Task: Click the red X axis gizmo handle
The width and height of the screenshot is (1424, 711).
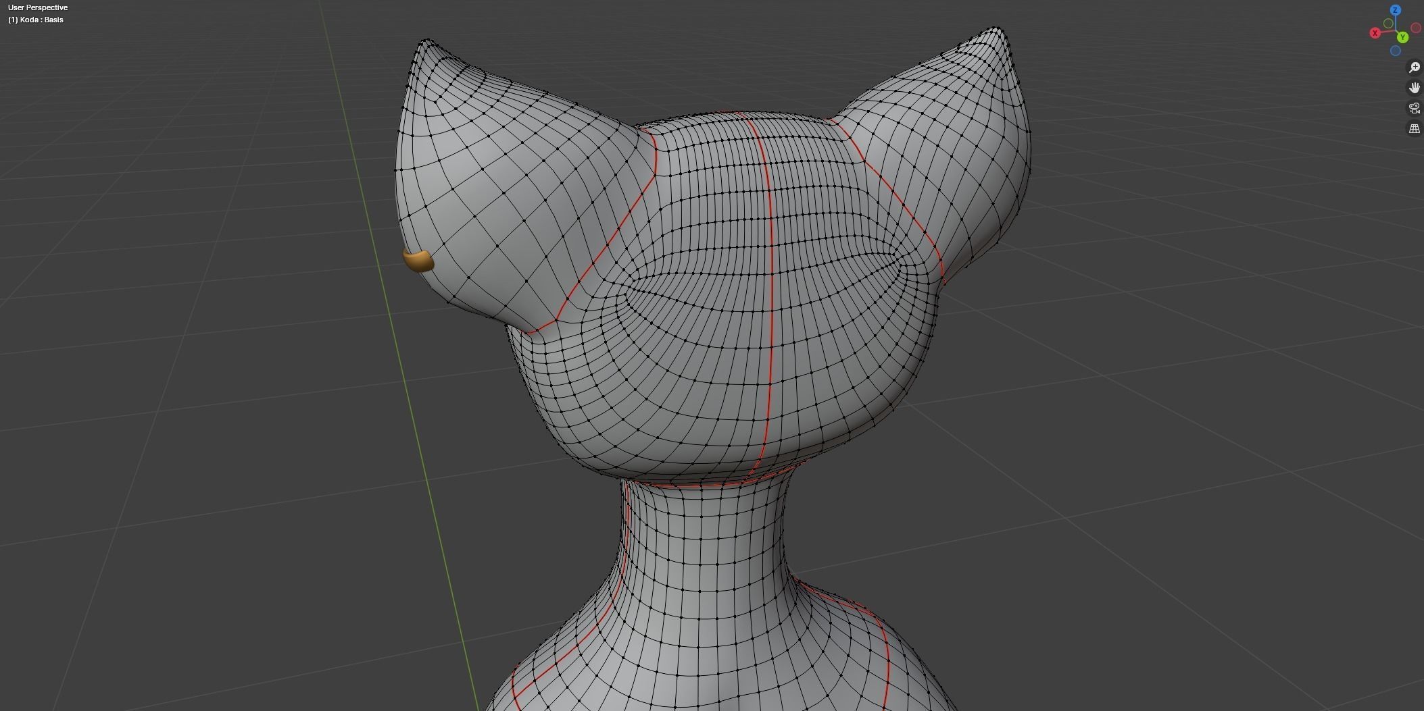Action: [x=1375, y=33]
